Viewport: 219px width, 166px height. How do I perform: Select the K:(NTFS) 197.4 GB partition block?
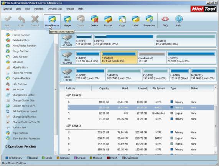[x=155, y=74]
